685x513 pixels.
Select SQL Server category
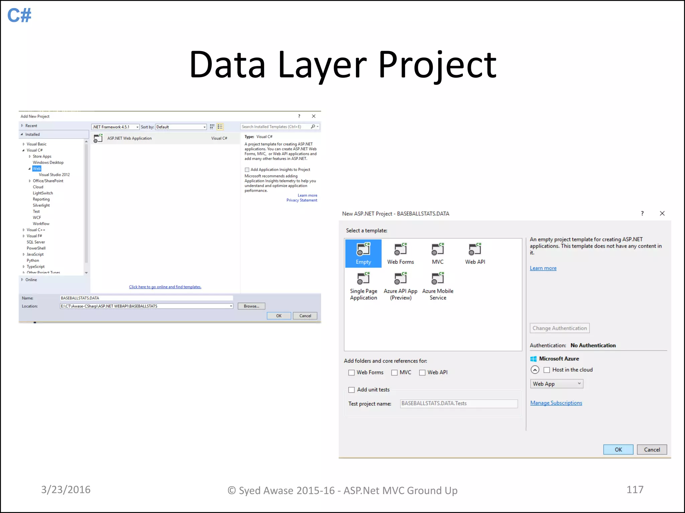pyautogui.click(x=36, y=242)
